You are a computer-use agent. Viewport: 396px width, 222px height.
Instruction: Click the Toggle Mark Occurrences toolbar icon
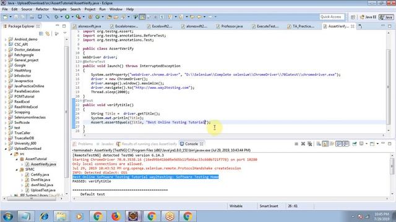pos(142,17)
